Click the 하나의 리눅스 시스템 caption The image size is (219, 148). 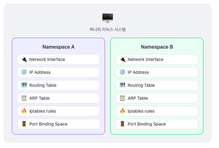(x=108, y=30)
